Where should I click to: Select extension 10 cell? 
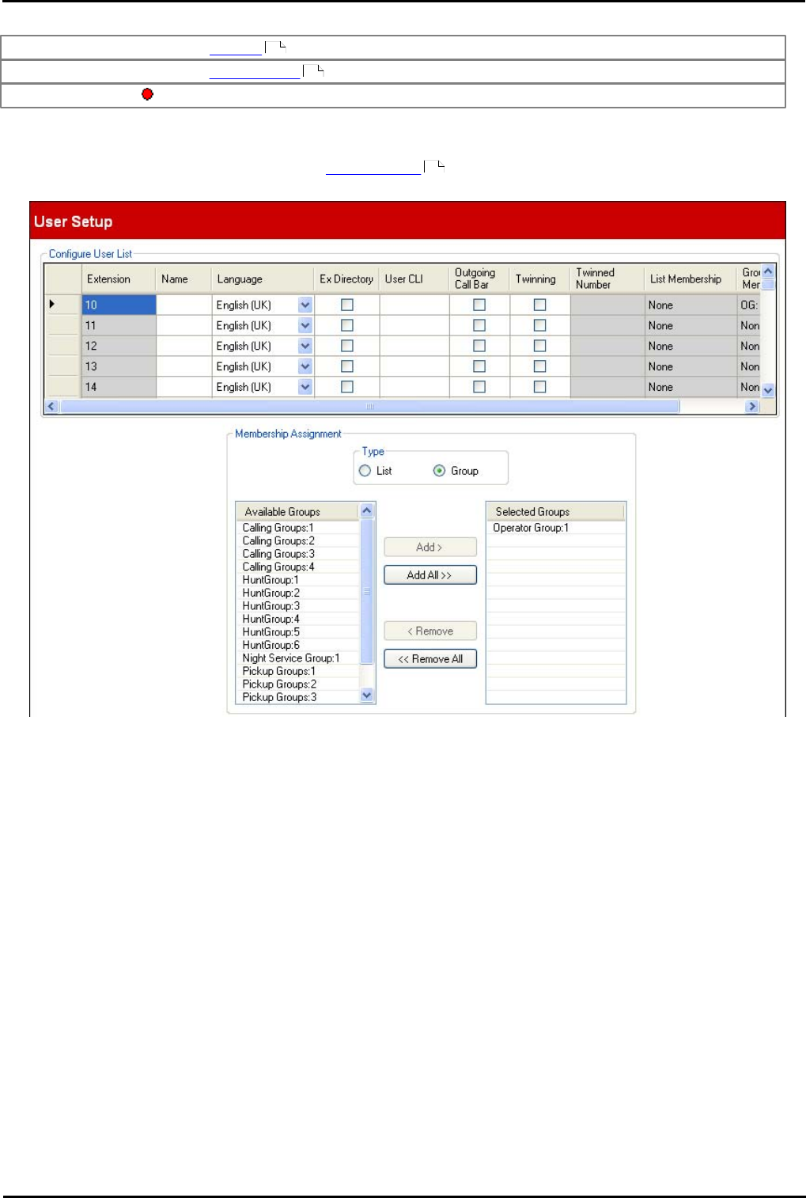[x=119, y=305]
